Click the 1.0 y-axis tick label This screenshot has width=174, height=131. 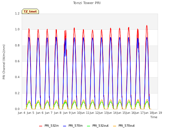click(17, 29)
